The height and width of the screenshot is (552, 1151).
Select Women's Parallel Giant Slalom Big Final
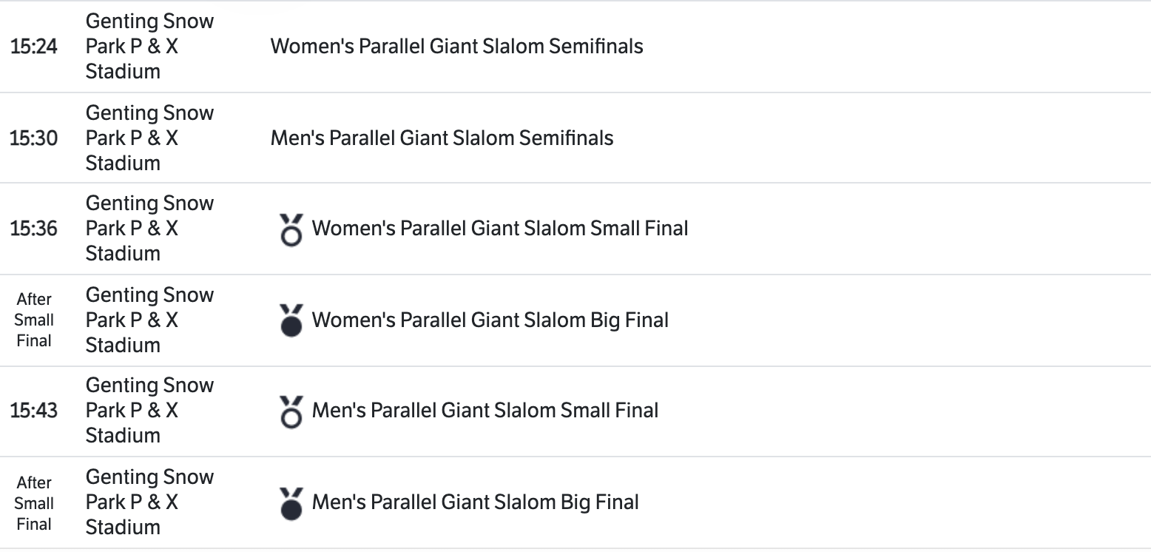[x=490, y=320]
